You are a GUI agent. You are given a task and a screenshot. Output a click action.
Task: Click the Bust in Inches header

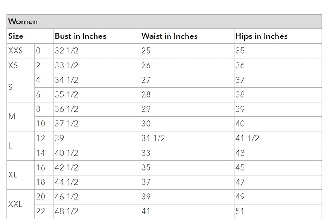click(97, 36)
